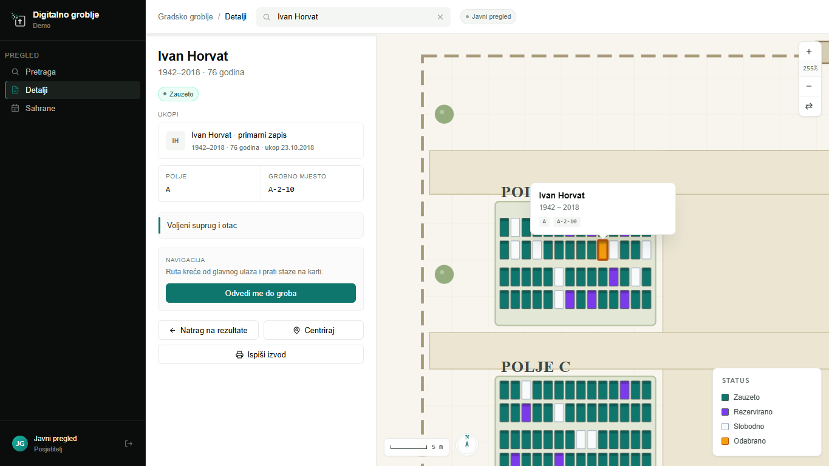Select the Detalji sidebar item
The width and height of the screenshot is (829, 466).
click(72, 90)
